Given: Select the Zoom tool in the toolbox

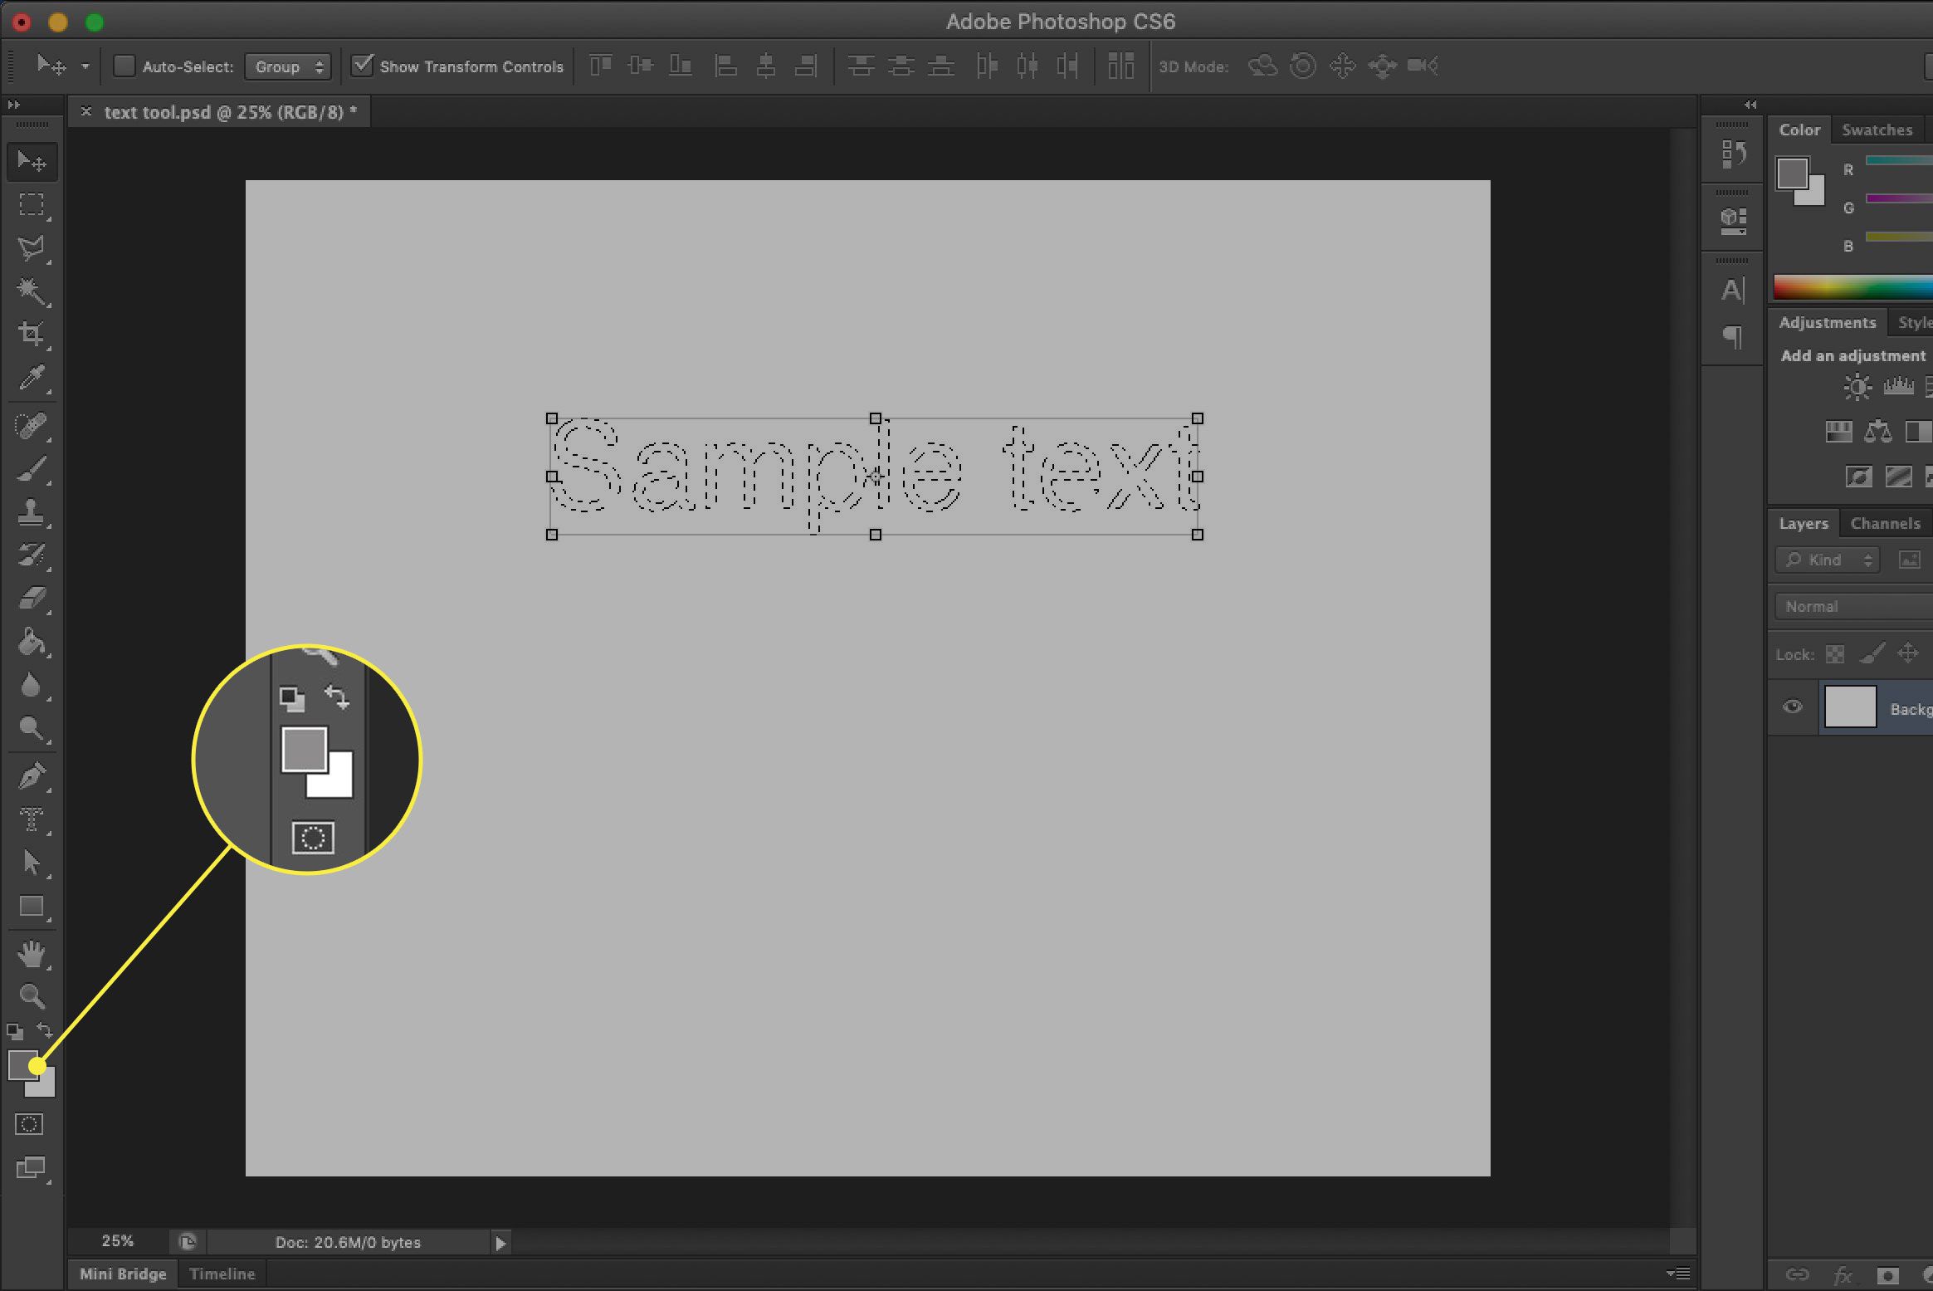Looking at the screenshot, I should point(32,996).
